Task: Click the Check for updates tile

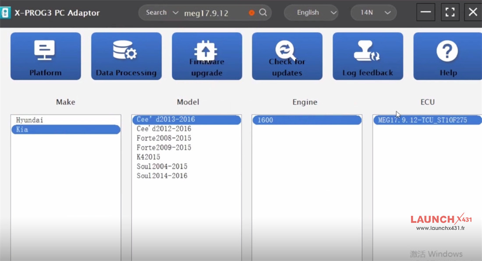Action: (287, 56)
